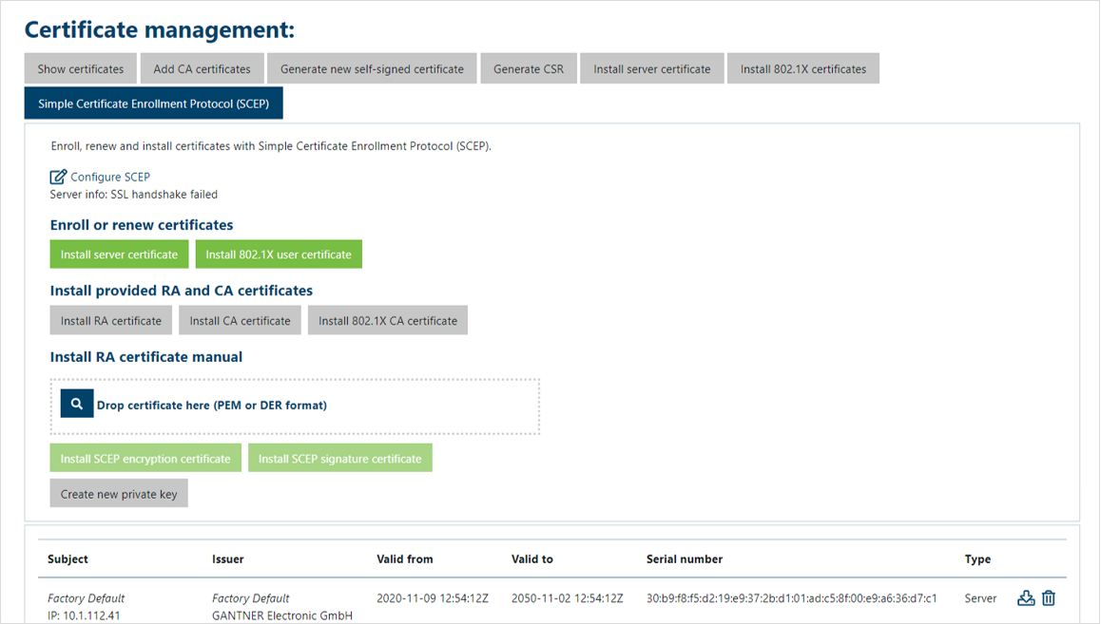Click the Valid from column header
Screen dimensions: 1101x624
[x=405, y=558]
